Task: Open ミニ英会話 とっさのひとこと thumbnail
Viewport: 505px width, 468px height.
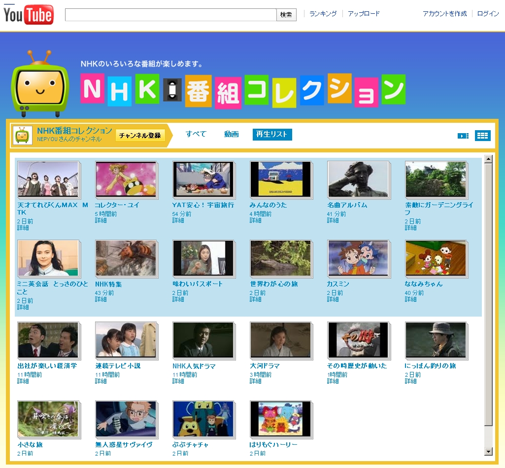Action: coord(48,258)
